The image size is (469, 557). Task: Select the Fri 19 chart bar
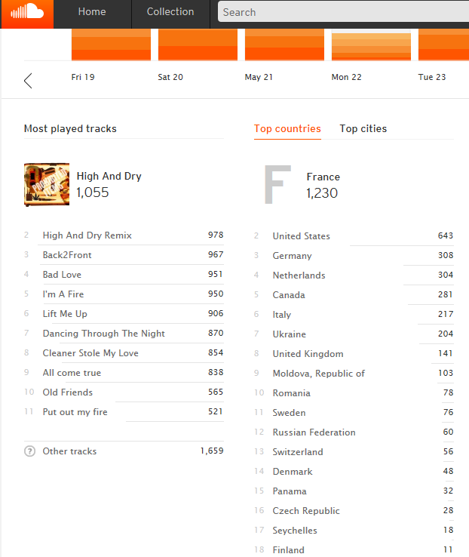(111, 45)
